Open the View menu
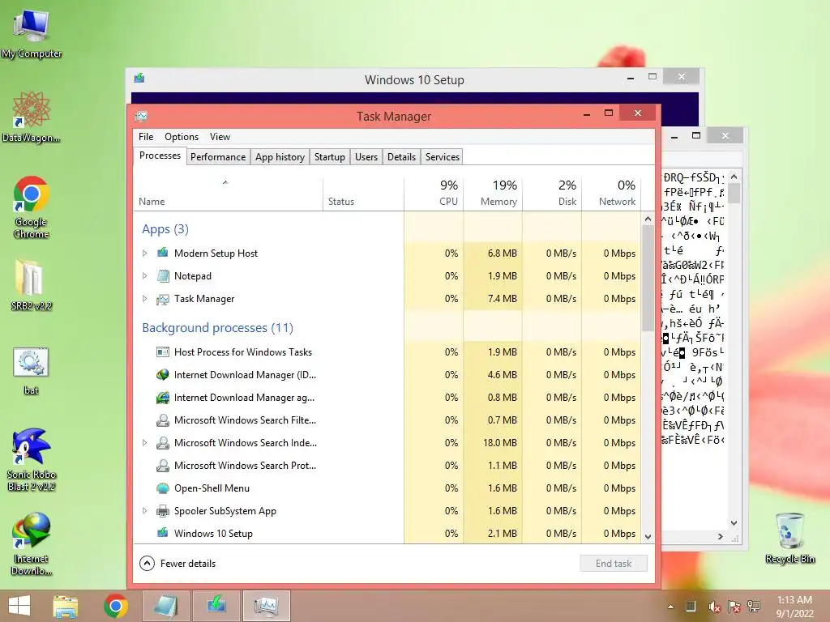 coord(220,136)
